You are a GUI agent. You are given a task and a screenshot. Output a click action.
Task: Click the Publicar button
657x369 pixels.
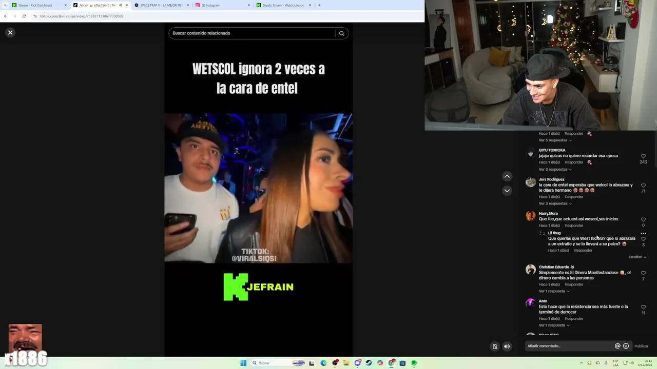coord(641,346)
